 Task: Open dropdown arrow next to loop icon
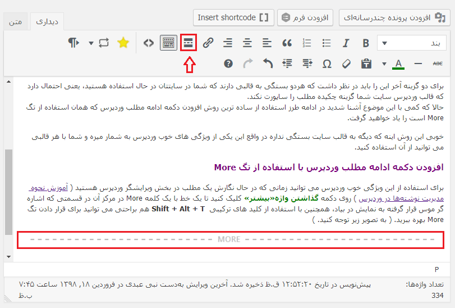91,43
